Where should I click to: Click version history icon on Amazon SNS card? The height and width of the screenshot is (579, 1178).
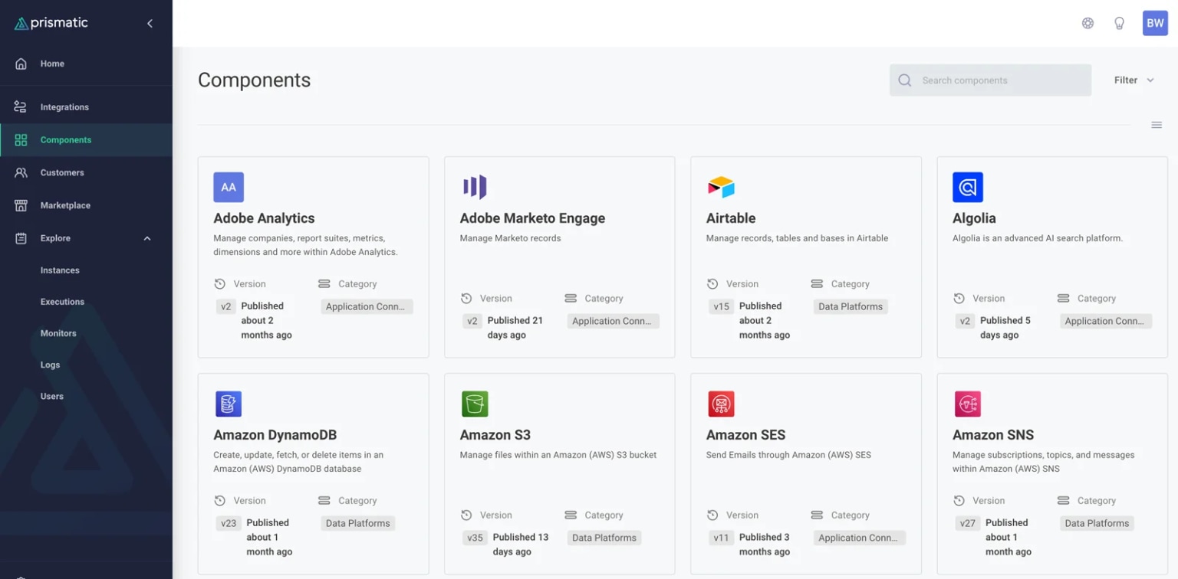coord(959,500)
